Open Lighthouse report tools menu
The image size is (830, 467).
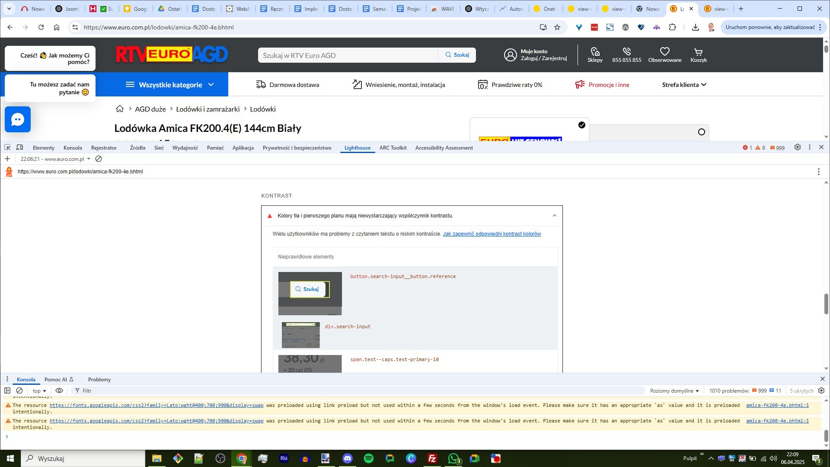(819, 172)
